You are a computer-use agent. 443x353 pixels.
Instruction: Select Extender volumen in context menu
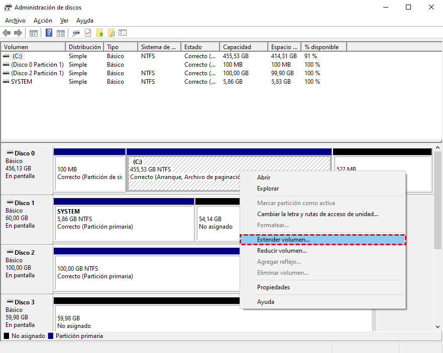pyautogui.click(x=283, y=240)
